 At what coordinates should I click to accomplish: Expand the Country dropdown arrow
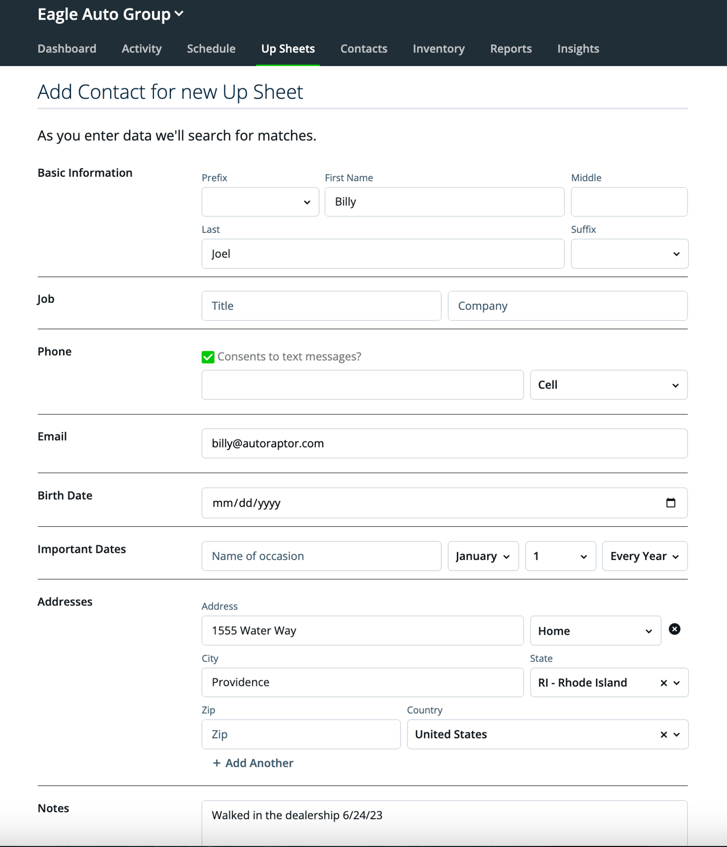(x=677, y=735)
